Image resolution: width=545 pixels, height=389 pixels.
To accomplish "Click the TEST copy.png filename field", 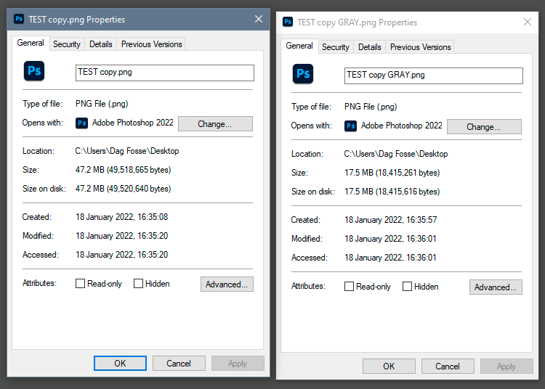I will pos(165,73).
